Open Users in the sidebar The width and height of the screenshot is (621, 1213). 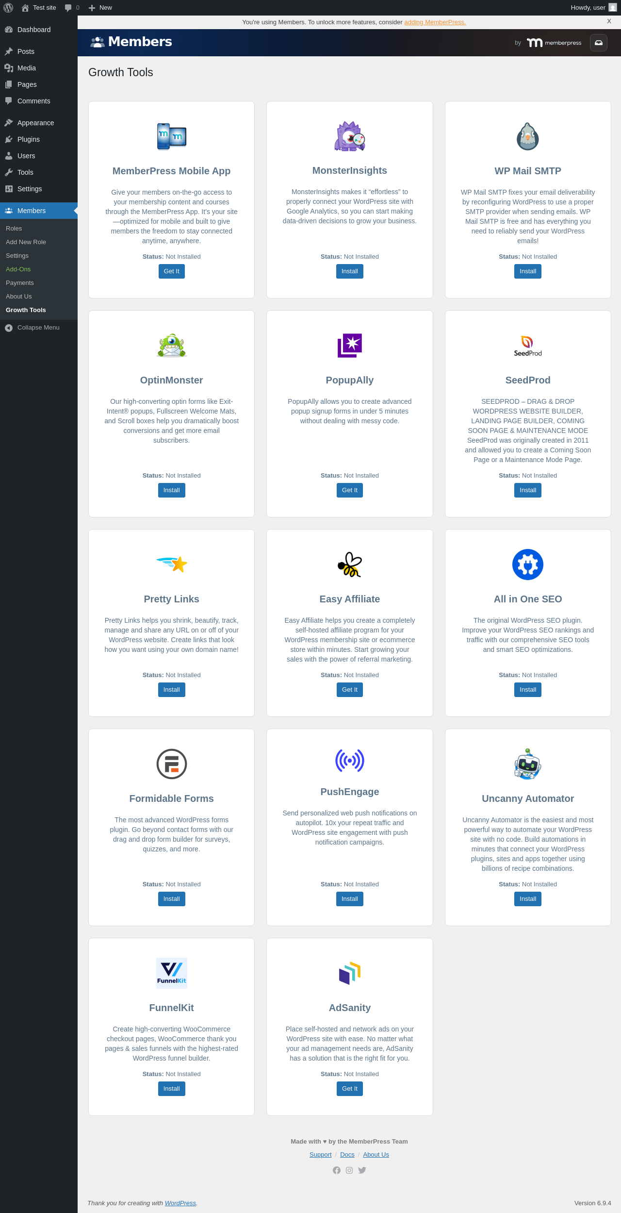click(x=39, y=156)
